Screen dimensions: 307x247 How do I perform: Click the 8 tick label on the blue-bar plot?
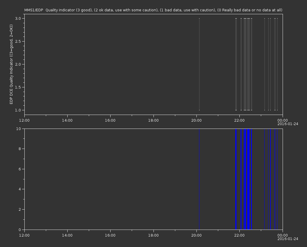pyautogui.click(x=20, y=149)
